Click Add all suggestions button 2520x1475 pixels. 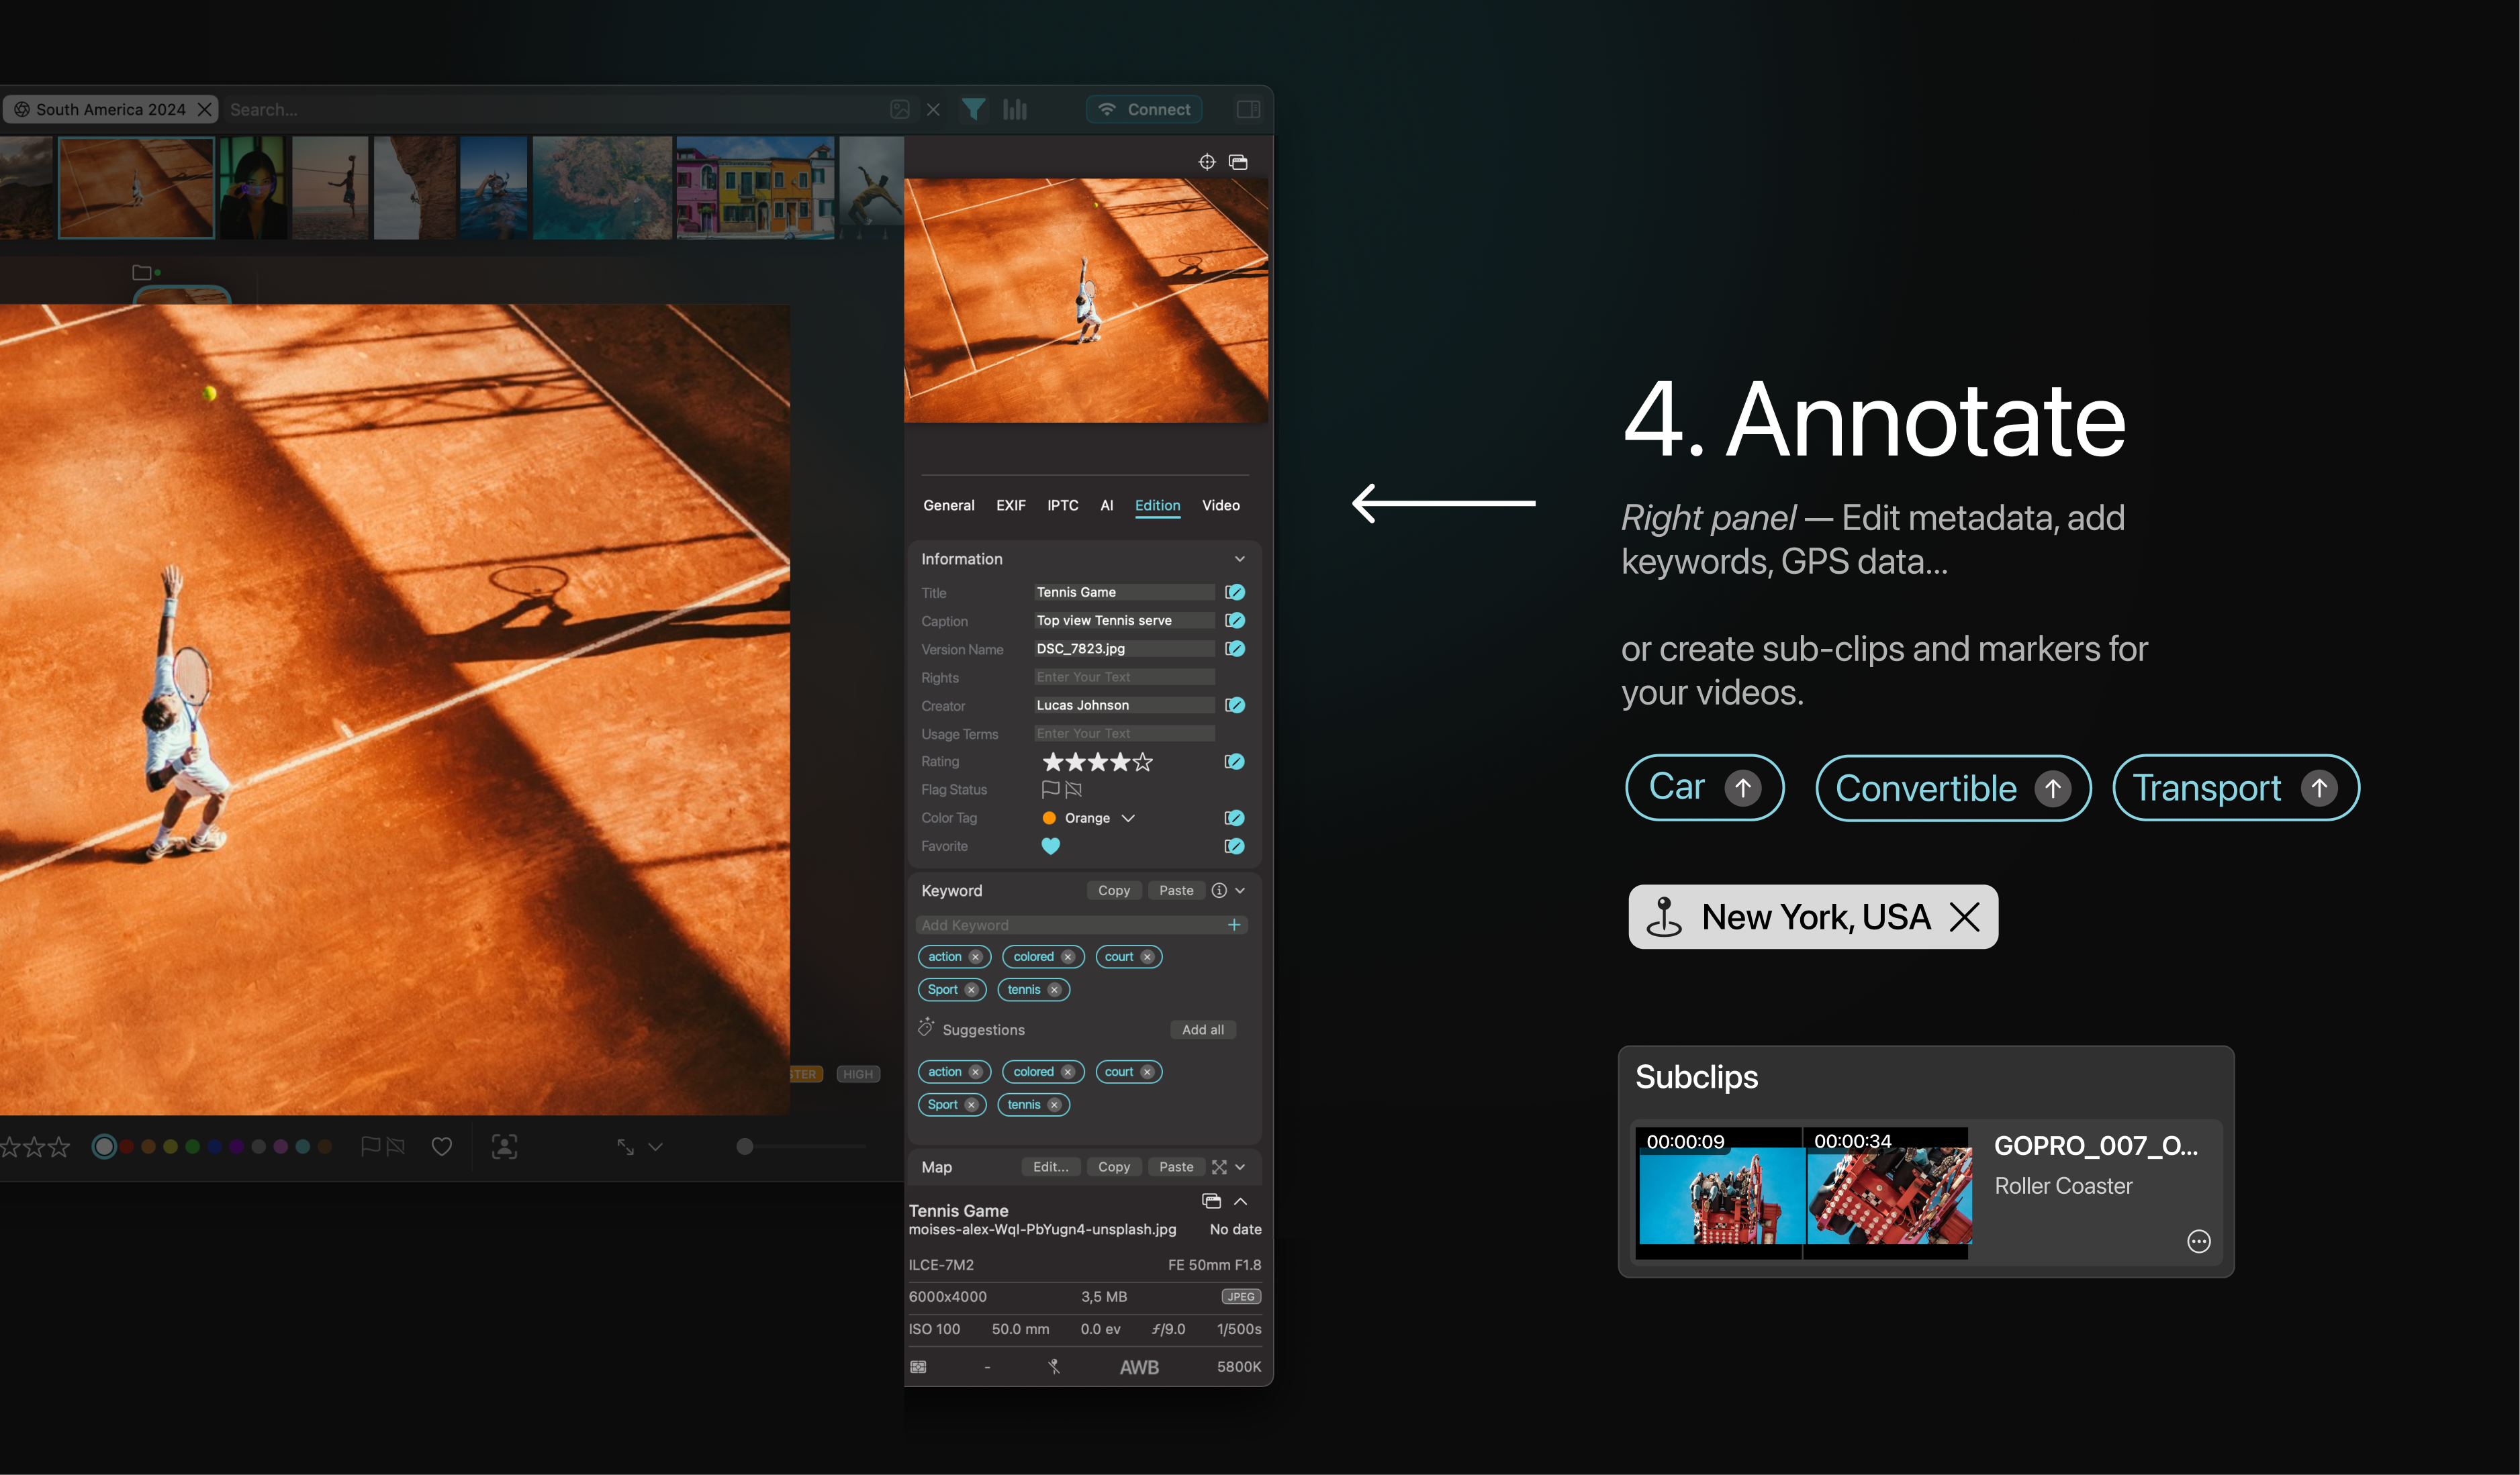(1202, 1029)
